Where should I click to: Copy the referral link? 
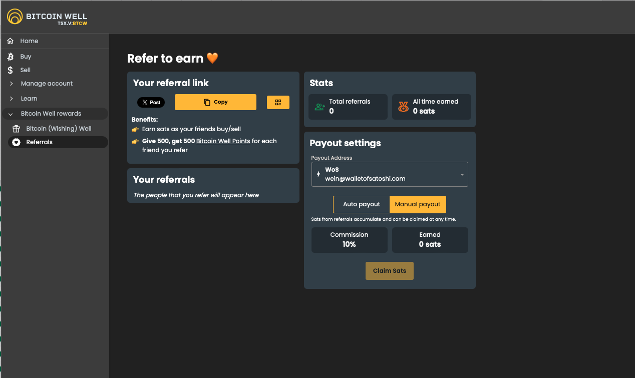215,102
